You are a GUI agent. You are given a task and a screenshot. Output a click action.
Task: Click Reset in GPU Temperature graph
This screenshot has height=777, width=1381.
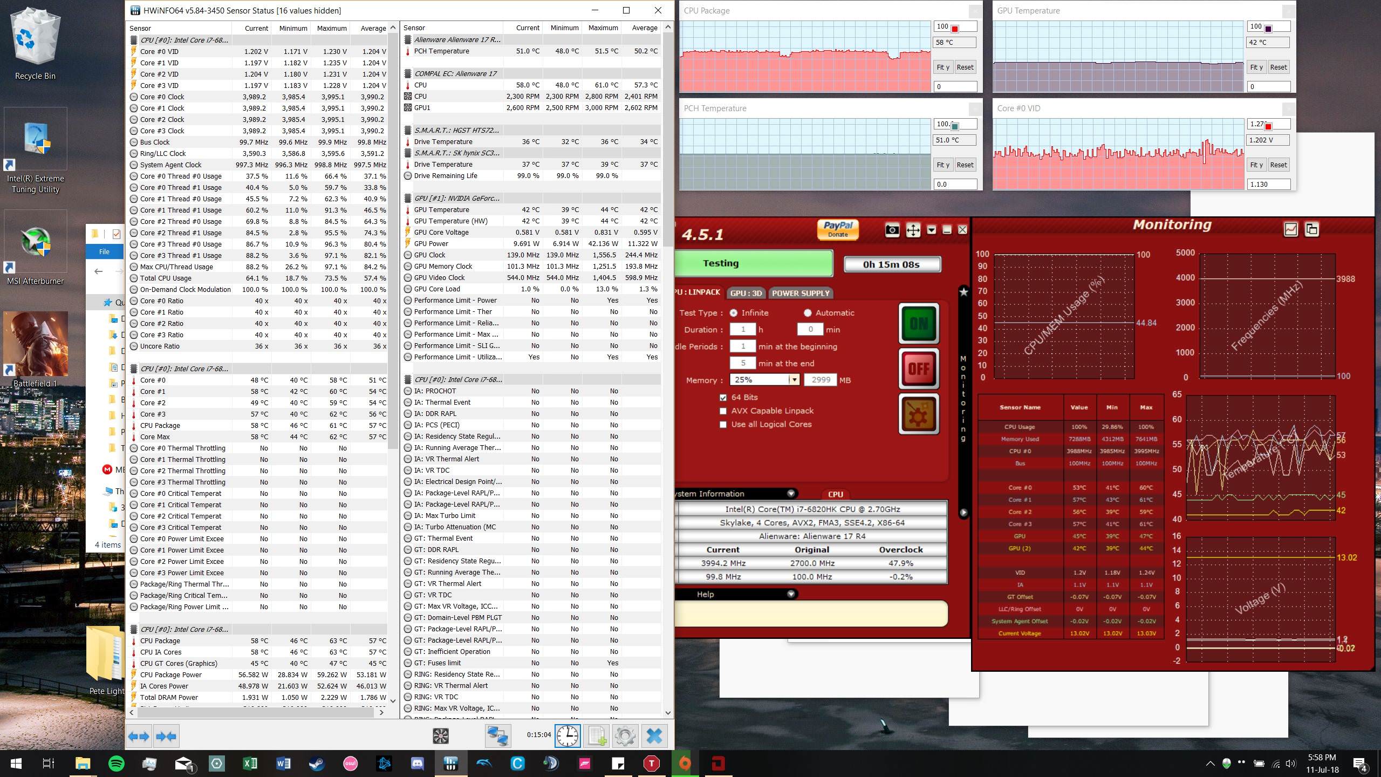pos(1279,67)
